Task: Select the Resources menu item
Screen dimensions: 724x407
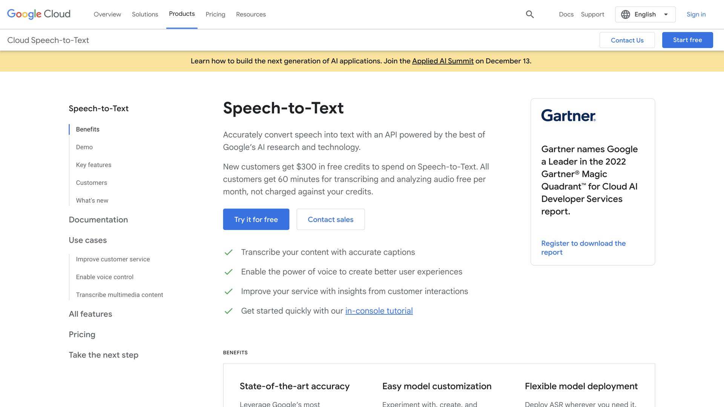Action: click(x=251, y=14)
